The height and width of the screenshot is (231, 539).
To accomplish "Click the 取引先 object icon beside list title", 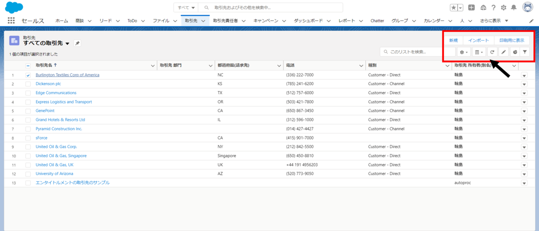I will 14,40.
